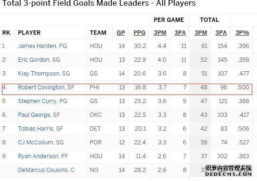Viewport: 257px width, 181px height.
Task: Open Stephen Curry player page
Action: 37,101
